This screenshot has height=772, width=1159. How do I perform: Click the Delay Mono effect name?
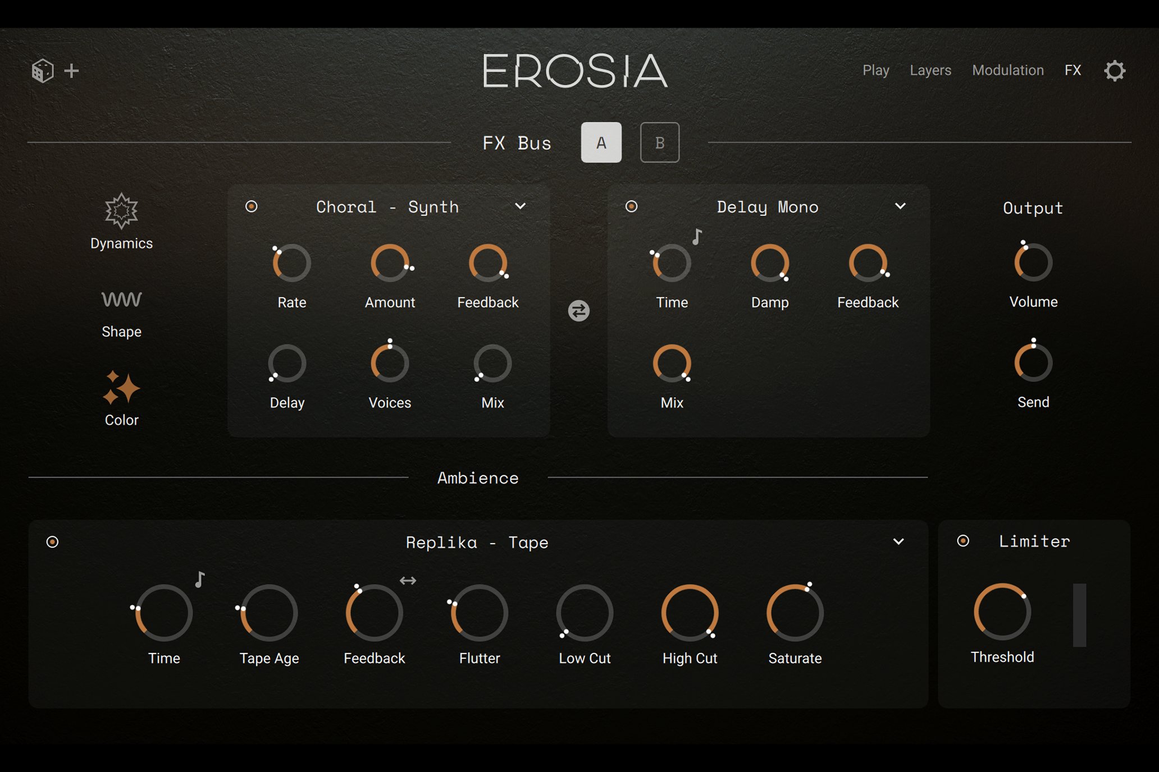point(768,207)
